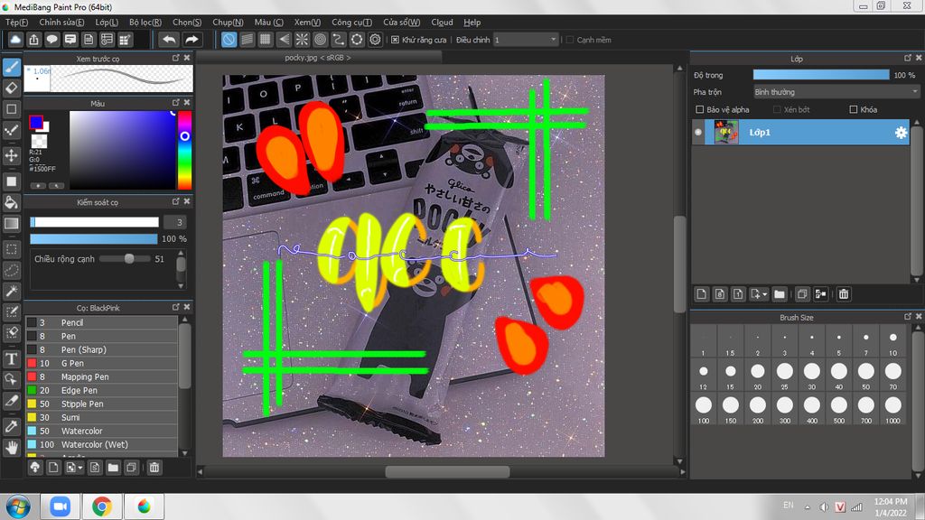This screenshot has height=520, width=925.
Task: Open Điều chỉnh correction value dropdown
Action: tap(526, 40)
